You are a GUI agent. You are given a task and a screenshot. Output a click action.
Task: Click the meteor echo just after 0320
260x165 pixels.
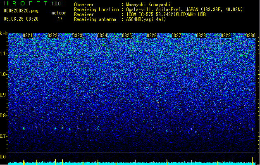pos(24,128)
